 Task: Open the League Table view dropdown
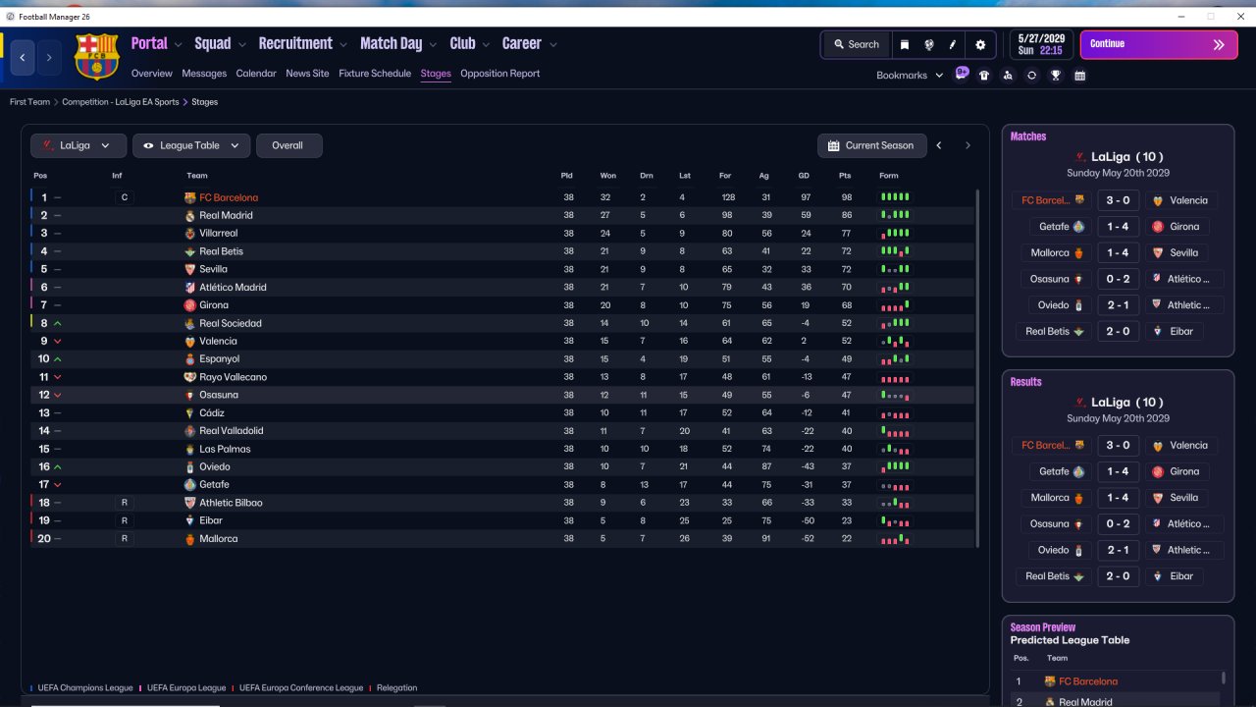click(191, 145)
